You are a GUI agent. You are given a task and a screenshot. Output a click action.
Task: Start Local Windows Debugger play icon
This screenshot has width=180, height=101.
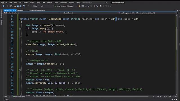coord(55,6)
